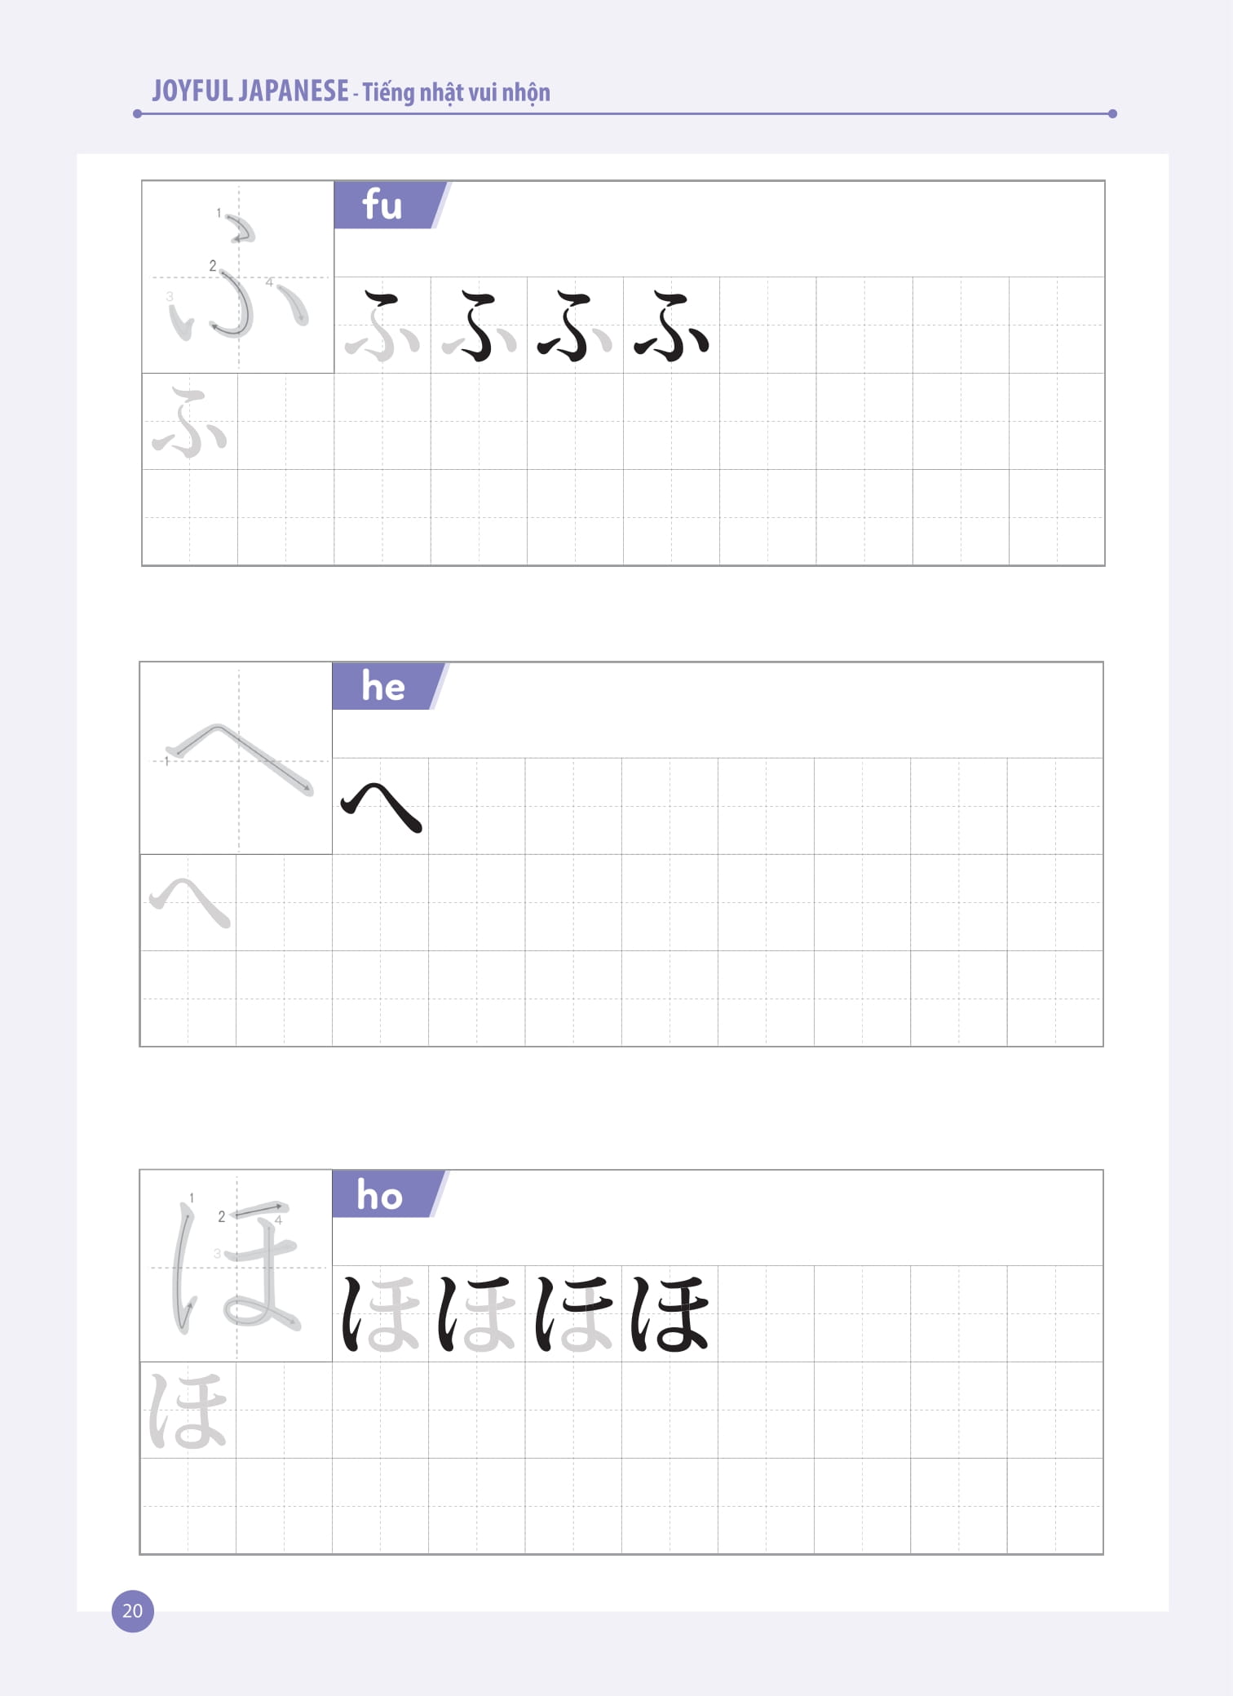Click the empty cell right of black ほ
1233x1696 pixels.
[767, 1314]
